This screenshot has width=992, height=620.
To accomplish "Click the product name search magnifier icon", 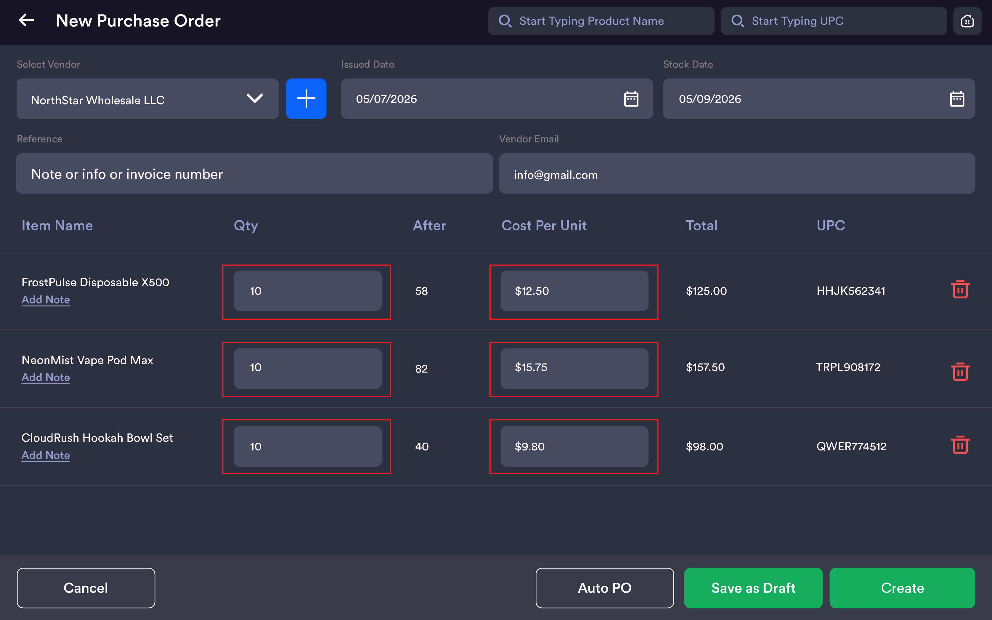I will click(x=505, y=21).
